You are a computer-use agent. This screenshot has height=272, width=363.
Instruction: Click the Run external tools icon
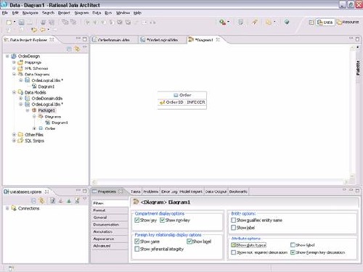coord(222,22)
